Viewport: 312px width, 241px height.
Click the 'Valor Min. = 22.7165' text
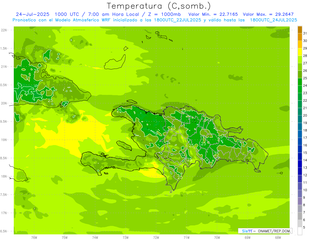coord(213,14)
